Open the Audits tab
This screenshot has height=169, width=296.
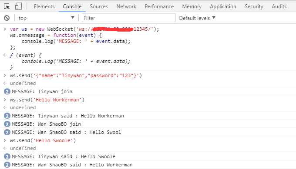(279, 6)
